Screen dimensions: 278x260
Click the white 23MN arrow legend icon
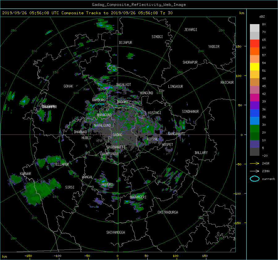coord(255,171)
